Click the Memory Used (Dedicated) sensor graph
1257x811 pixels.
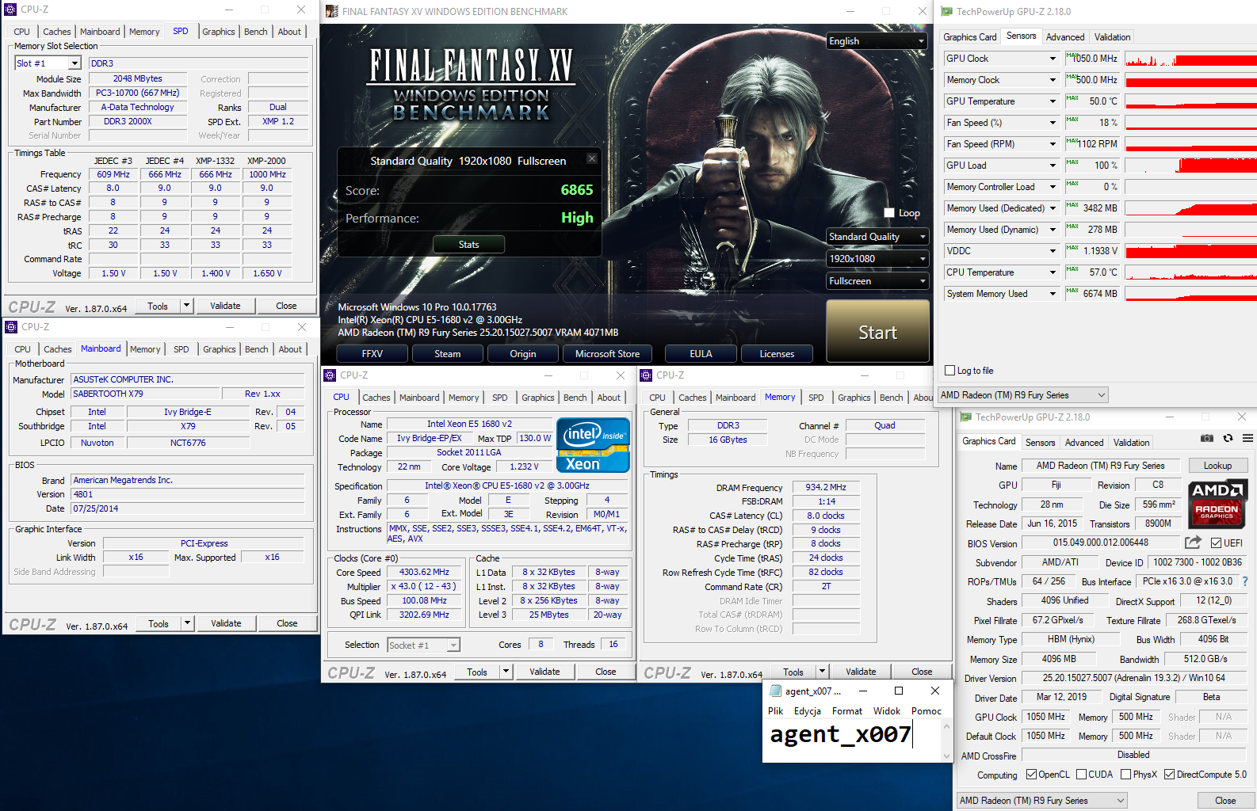point(1190,208)
